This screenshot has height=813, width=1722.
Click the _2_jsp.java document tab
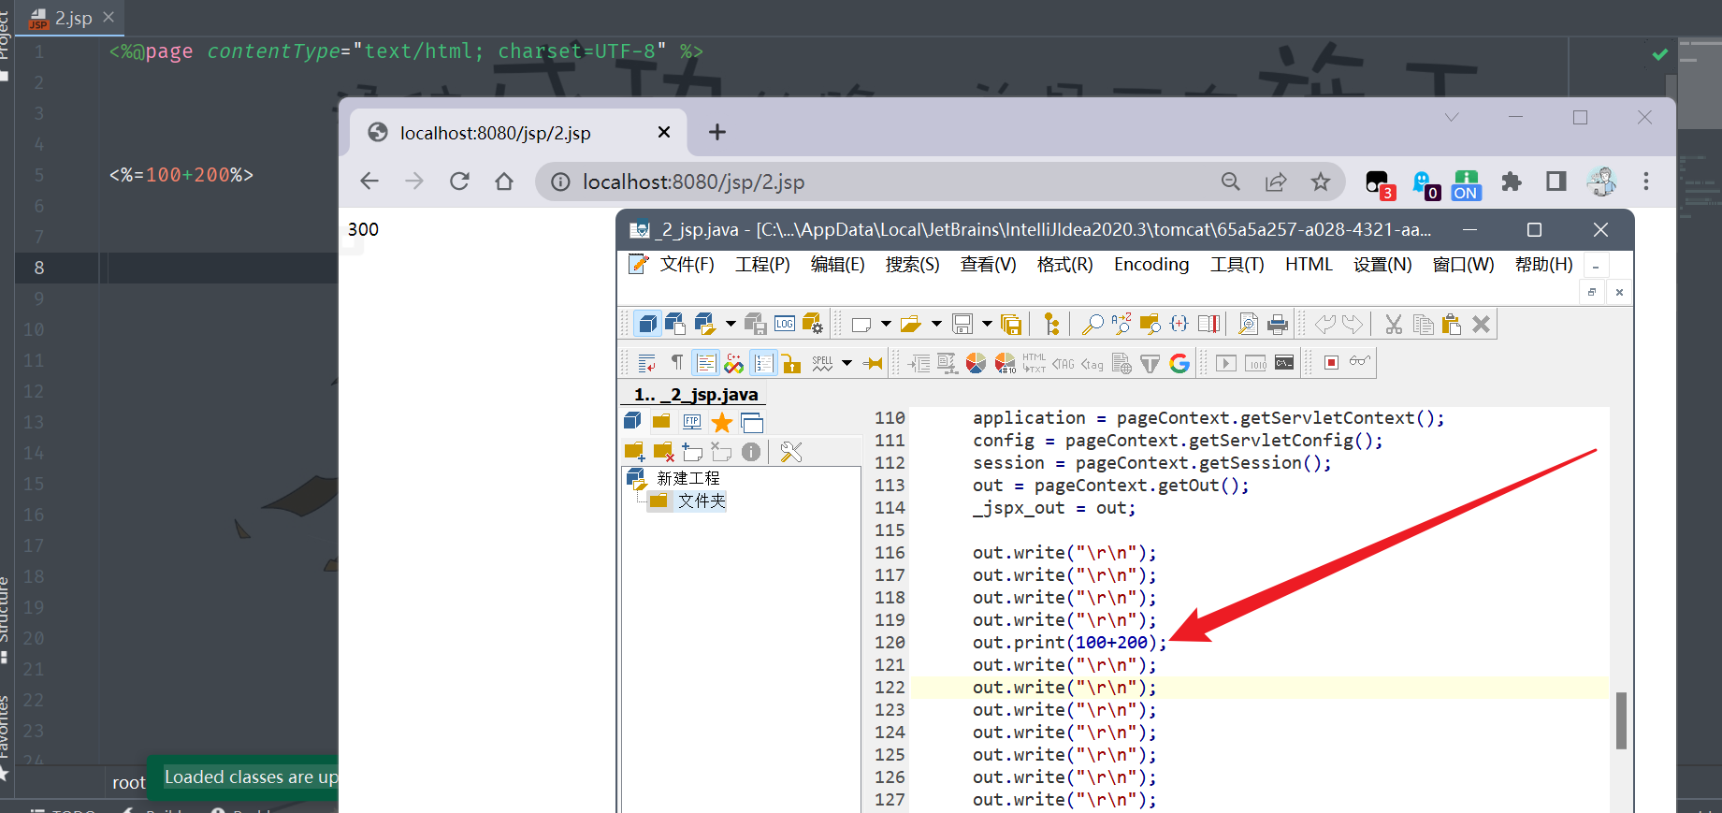(694, 395)
